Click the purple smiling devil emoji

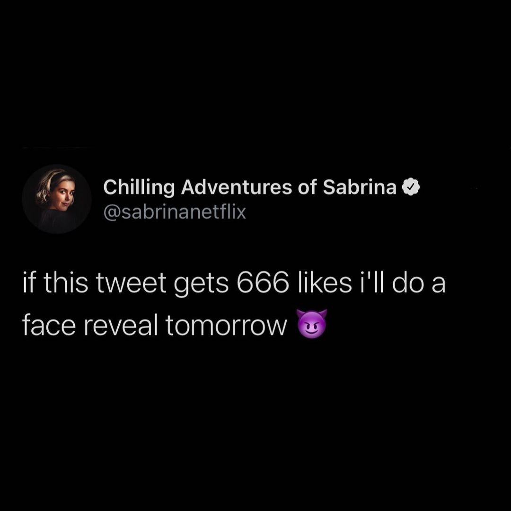(311, 324)
